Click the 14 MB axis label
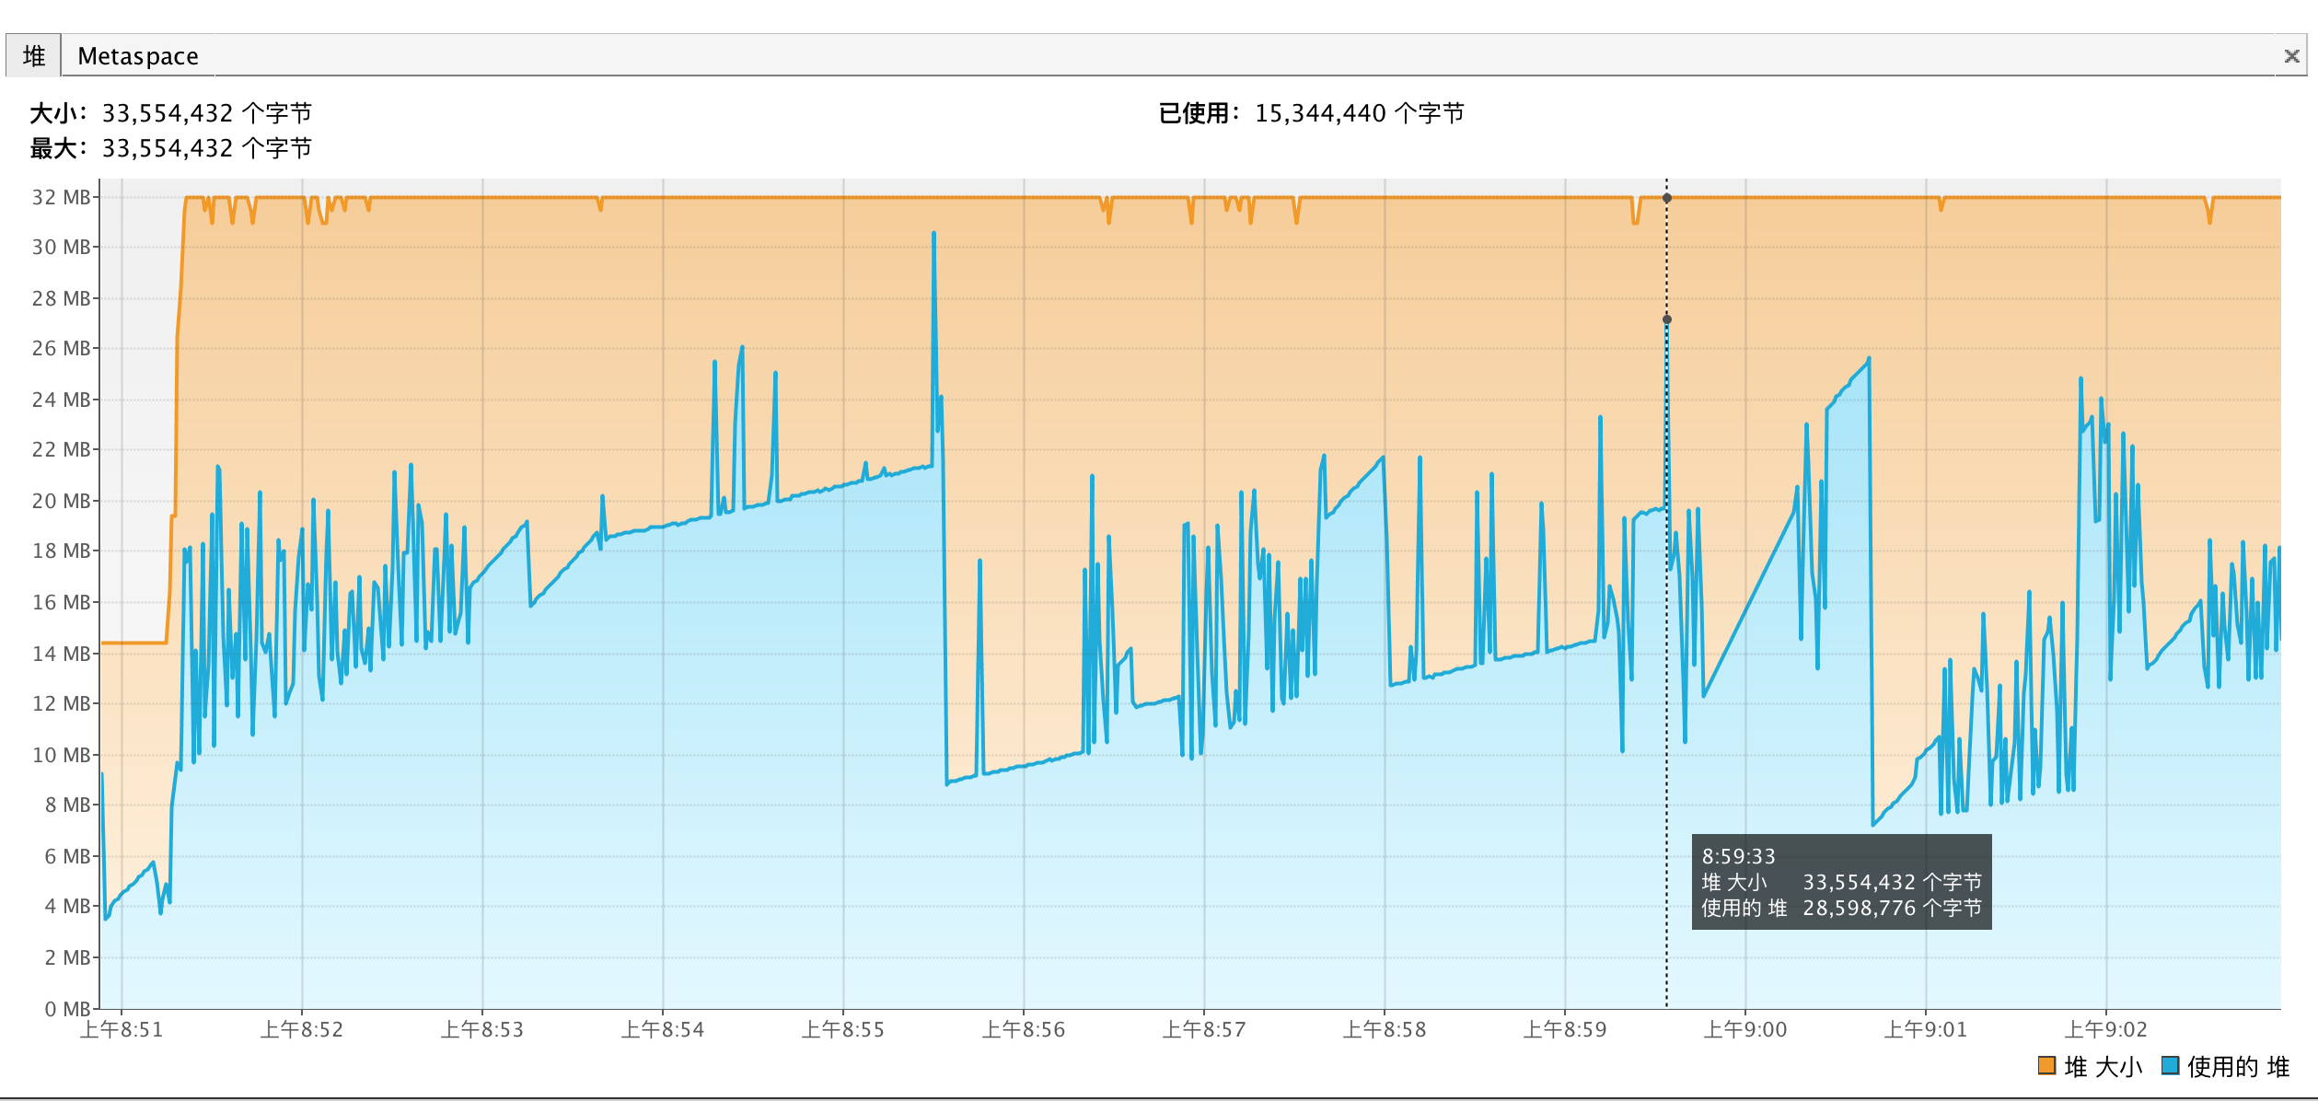The image size is (2318, 1101). point(62,654)
